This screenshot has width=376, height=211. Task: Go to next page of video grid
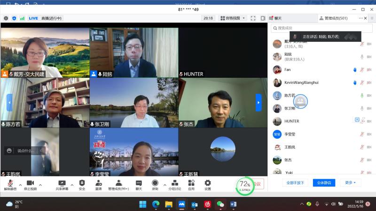pos(258,102)
